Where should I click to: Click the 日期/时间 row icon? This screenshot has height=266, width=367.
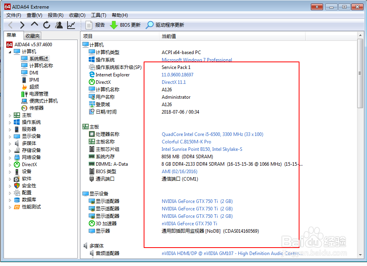pyautogui.click(x=92, y=112)
